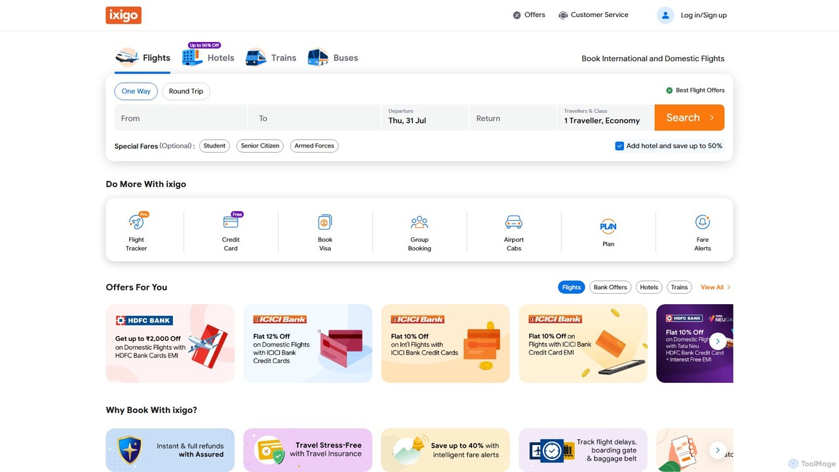Open the Flight Tracker icon
The width and height of the screenshot is (839, 472).
136,222
